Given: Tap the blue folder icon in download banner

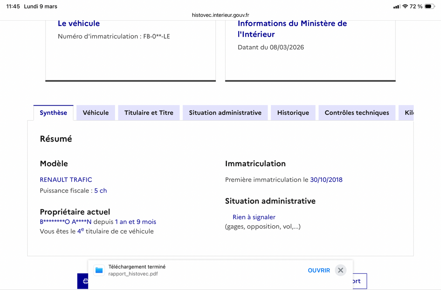Looking at the screenshot, I should 99,270.
